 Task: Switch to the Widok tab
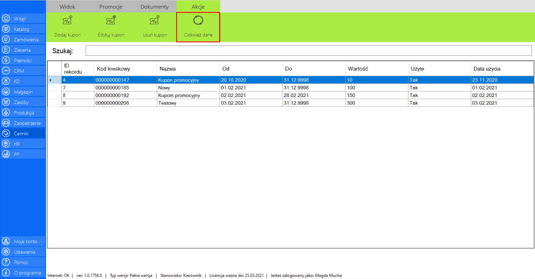[67, 7]
